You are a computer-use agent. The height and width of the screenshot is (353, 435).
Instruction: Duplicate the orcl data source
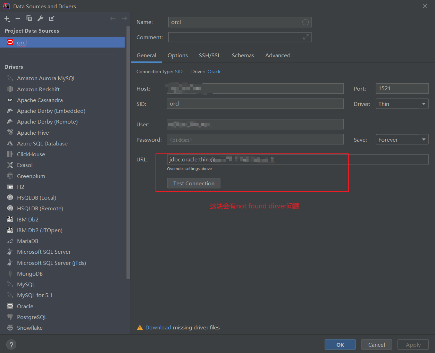[x=29, y=18]
